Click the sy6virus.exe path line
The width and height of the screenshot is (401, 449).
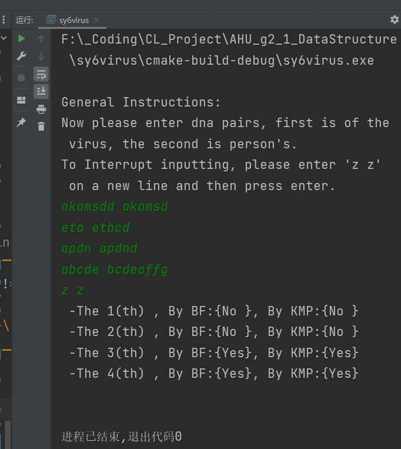[221, 61]
